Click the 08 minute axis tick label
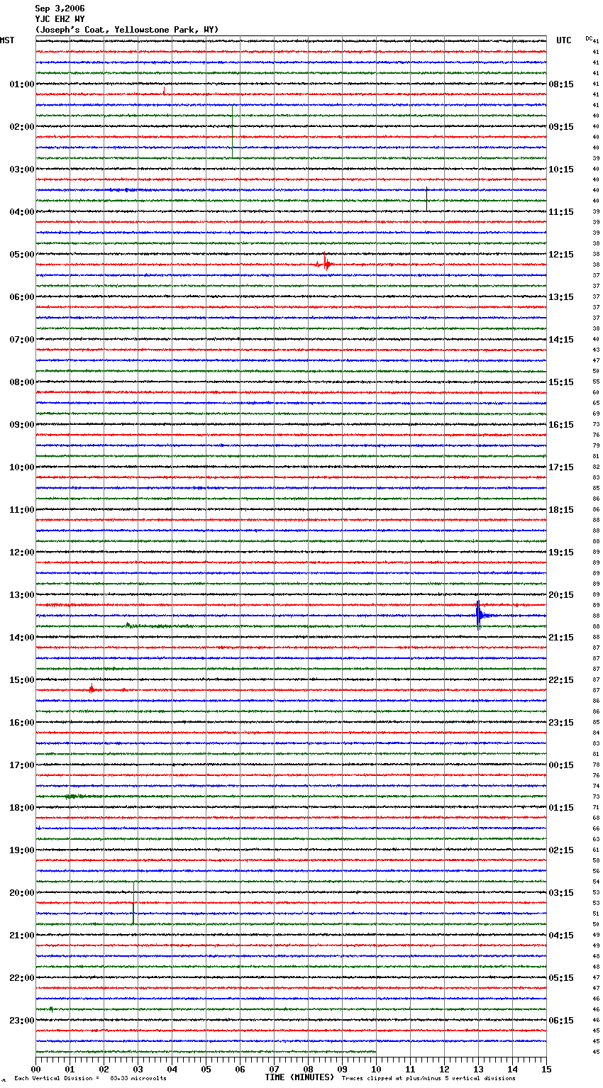 308,1070
